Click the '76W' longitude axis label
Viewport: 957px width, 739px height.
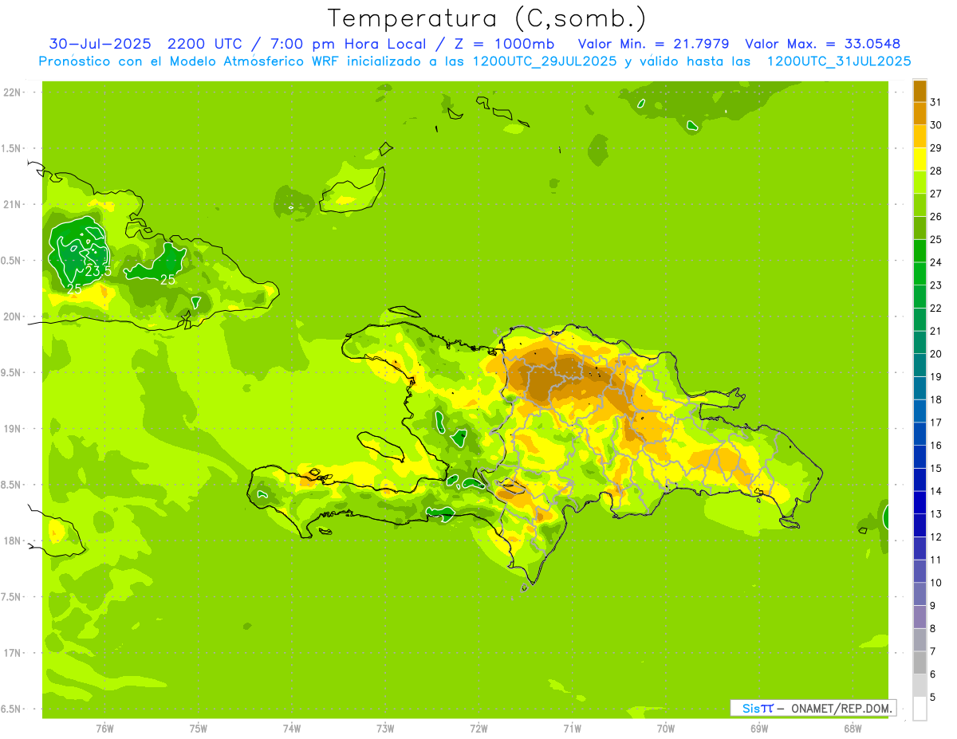coord(104,729)
